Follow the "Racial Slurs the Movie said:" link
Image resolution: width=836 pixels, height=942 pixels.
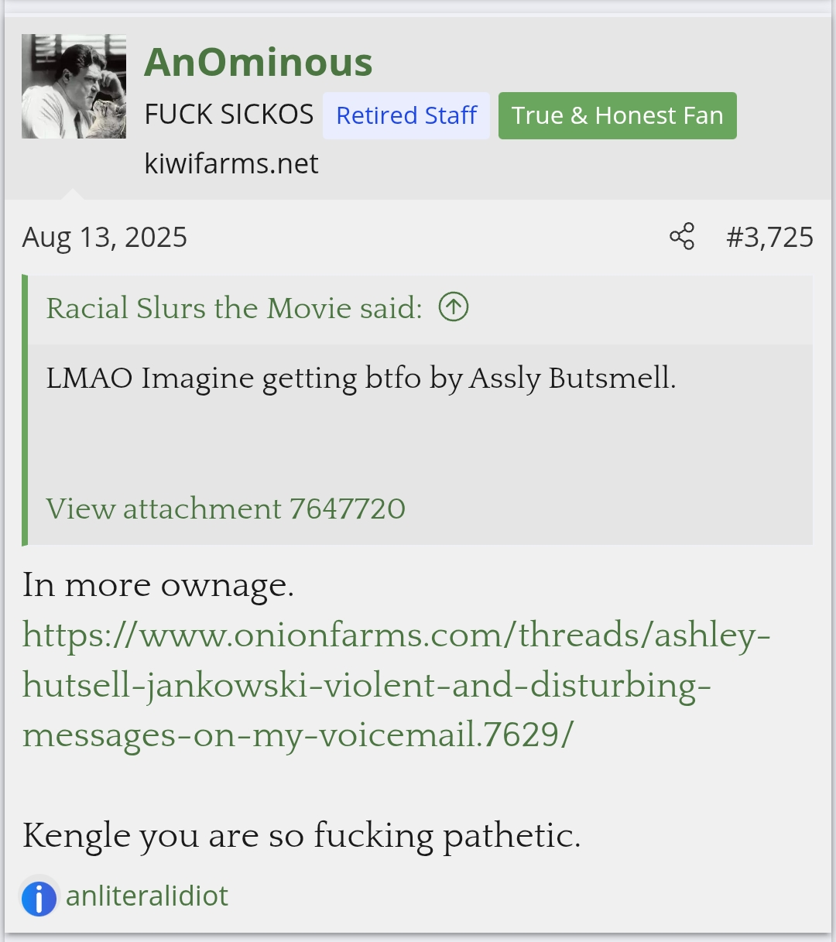pyautogui.click(x=235, y=308)
